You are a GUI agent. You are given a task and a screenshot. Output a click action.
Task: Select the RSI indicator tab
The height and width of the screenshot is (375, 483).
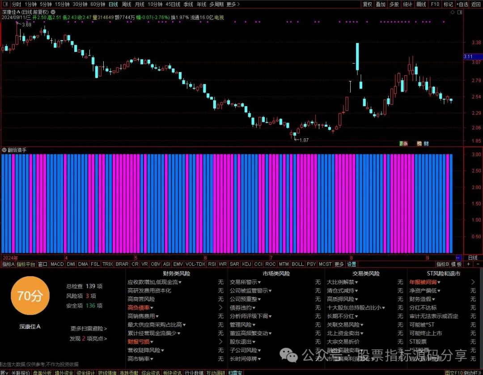click(x=212, y=264)
